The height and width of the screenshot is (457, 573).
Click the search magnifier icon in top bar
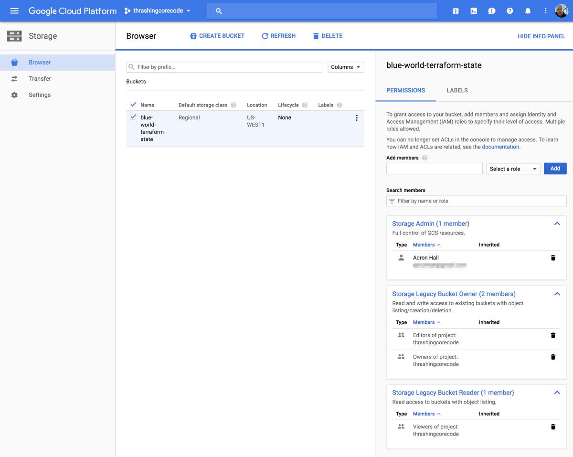219,11
